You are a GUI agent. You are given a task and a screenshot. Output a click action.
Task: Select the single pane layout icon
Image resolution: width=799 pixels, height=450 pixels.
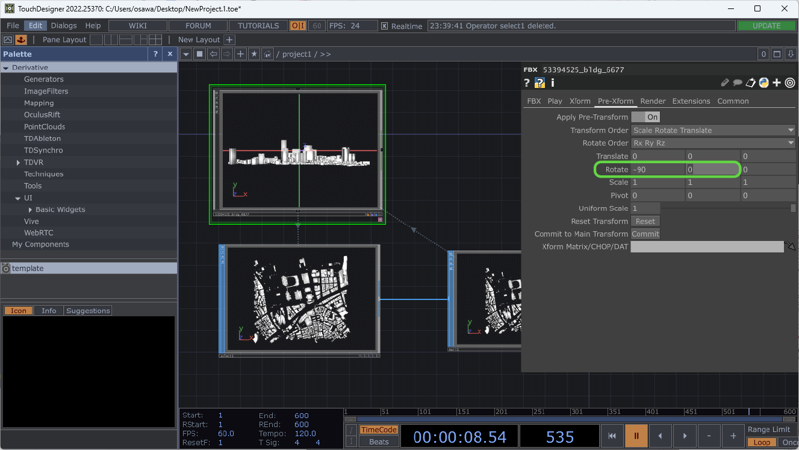point(96,40)
